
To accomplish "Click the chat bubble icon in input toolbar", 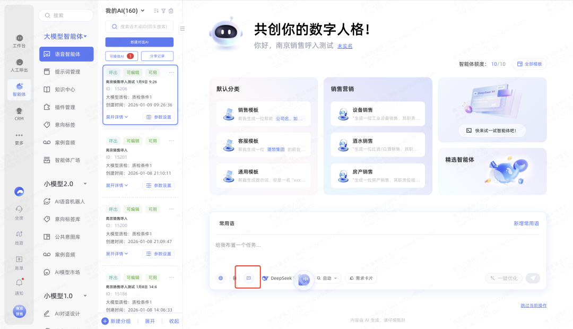I will click(248, 278).
